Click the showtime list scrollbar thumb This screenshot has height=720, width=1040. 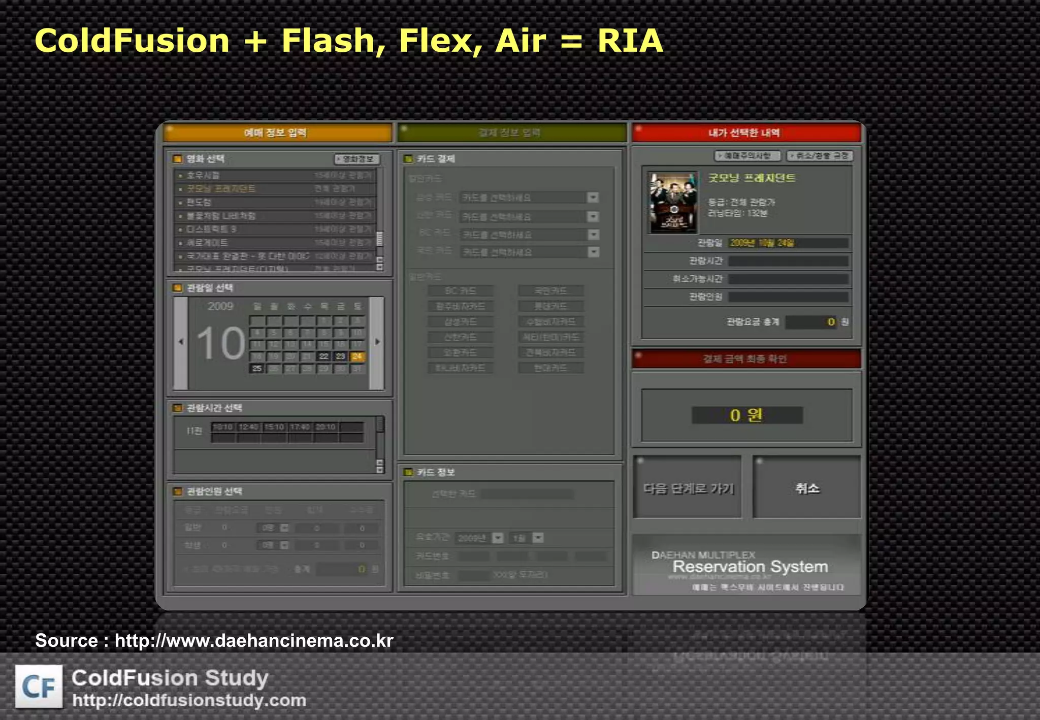pyautogui.click(x=379, y=424)
